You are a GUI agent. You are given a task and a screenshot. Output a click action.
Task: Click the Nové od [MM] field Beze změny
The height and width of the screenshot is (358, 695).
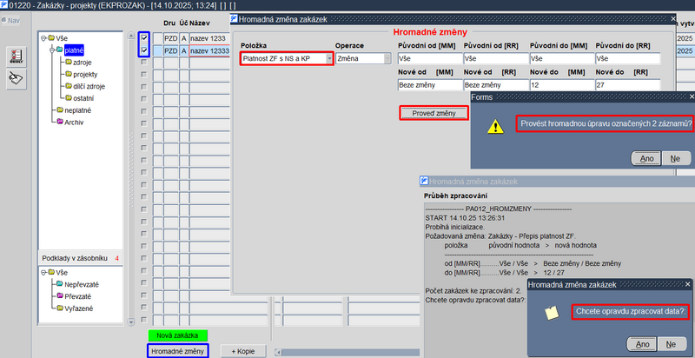click(x=430, y=85)
